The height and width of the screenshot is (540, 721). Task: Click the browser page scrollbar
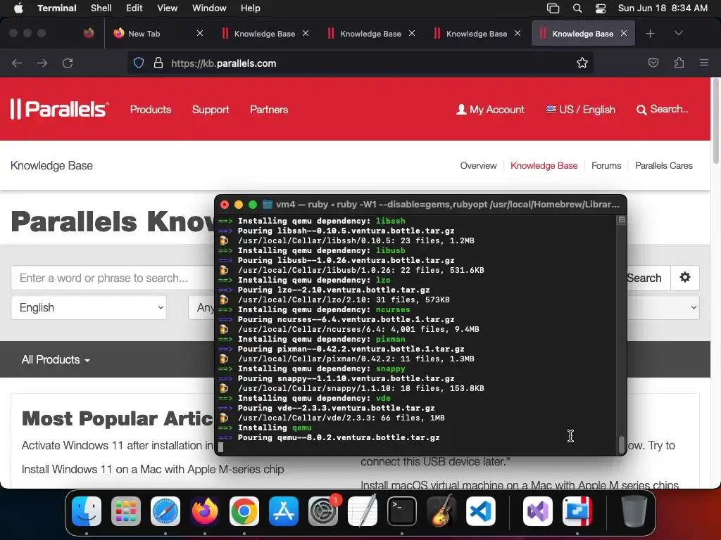pos(715,121)
